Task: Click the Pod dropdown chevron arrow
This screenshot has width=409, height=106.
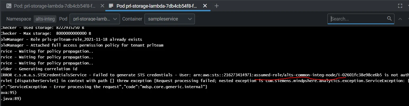Action: (115, 19)
